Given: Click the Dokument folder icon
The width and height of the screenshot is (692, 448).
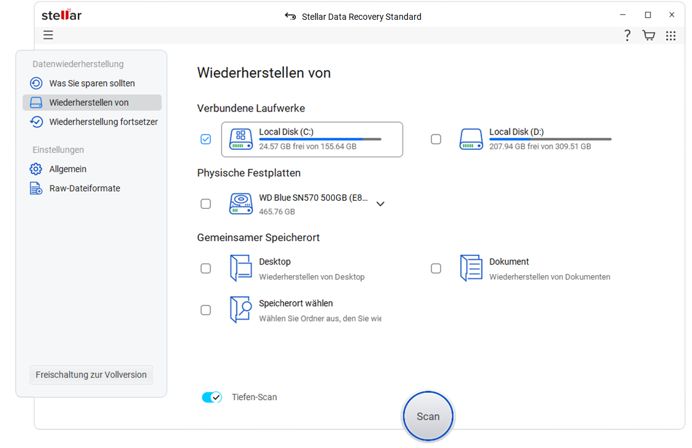Looking at the screenshot, I should click(x=471, y=268).
